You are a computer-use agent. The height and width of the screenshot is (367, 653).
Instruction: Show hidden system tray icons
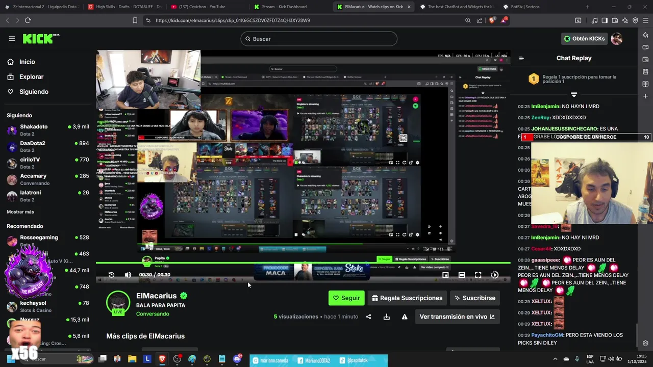556,359
